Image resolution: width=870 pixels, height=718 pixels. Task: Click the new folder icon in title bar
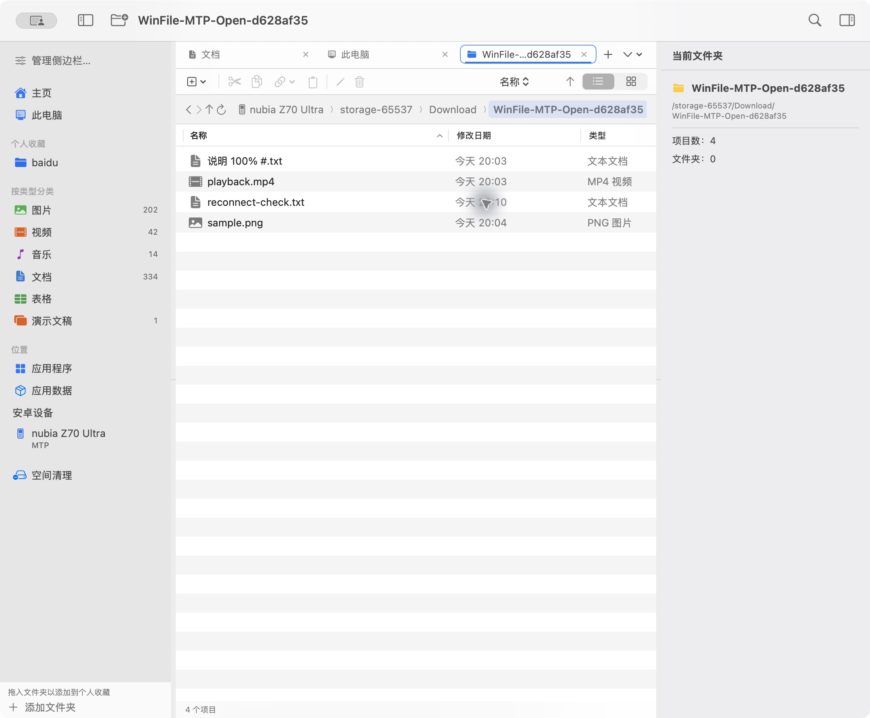[119, 20]
